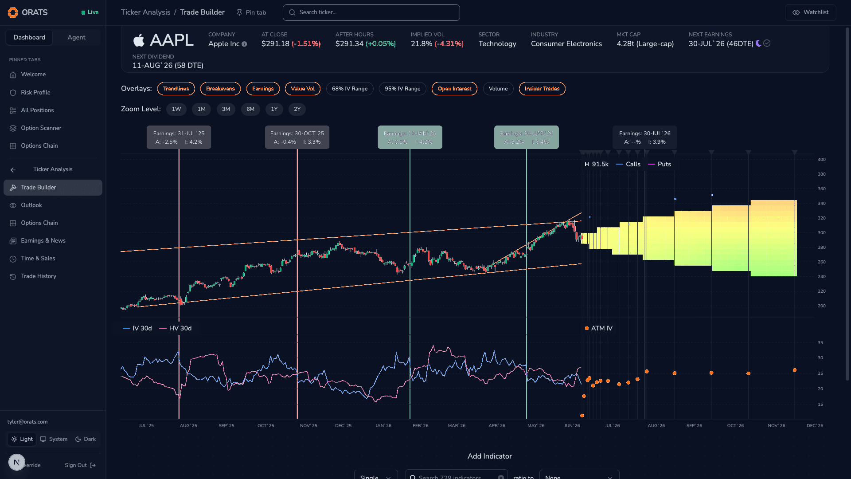Click the Apple logo beside AAPL
The width and height of the screenshot is (851, 479).
click(139, 40)
